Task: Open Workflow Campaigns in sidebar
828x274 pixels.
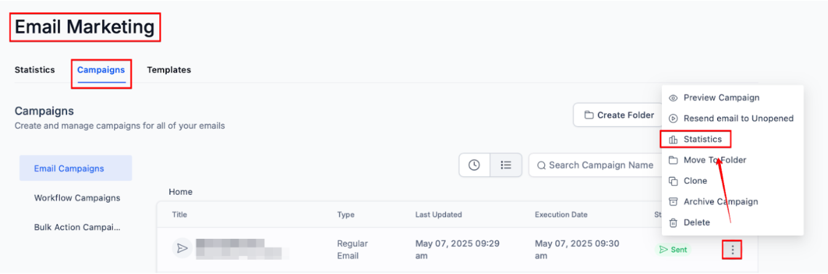Action: click(77, 198)
